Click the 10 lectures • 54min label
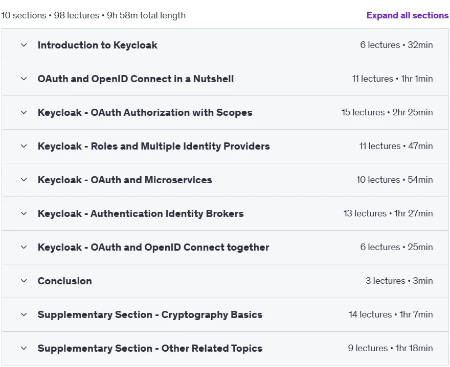 point(395,180)
